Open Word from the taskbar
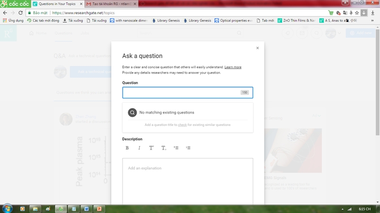The image size is (380, 213). pyautogui.click(x=86, y=209)
